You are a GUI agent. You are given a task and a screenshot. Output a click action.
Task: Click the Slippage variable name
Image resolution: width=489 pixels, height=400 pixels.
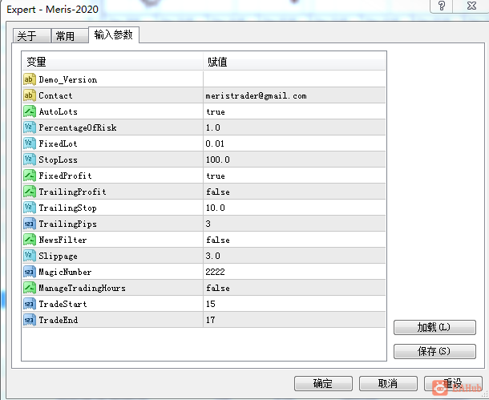[58, 257]
